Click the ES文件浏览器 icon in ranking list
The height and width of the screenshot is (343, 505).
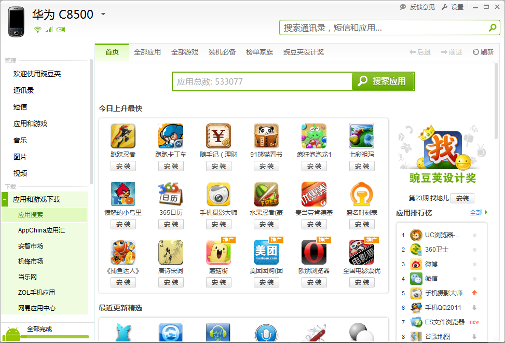[416, 322]
